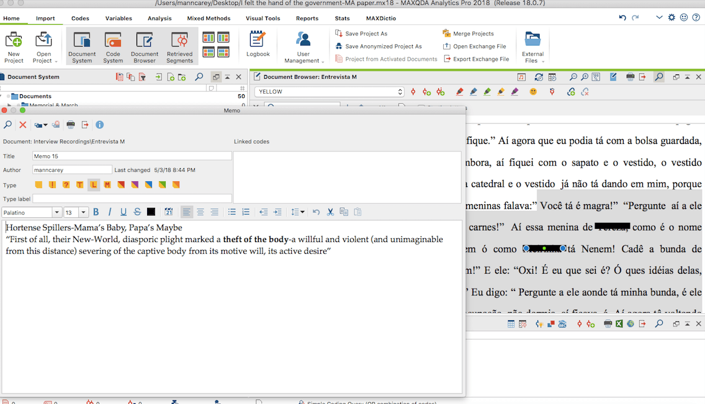
Task: Zoom in in Document Browser
Action: pyautogui.click(x=585, y=77)
